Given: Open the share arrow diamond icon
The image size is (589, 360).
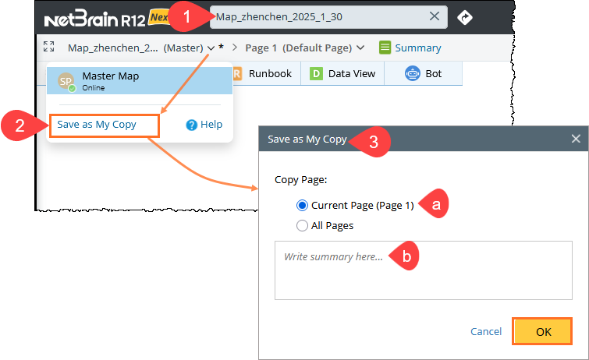Looking at the screenshot, I should pos(465,17).
